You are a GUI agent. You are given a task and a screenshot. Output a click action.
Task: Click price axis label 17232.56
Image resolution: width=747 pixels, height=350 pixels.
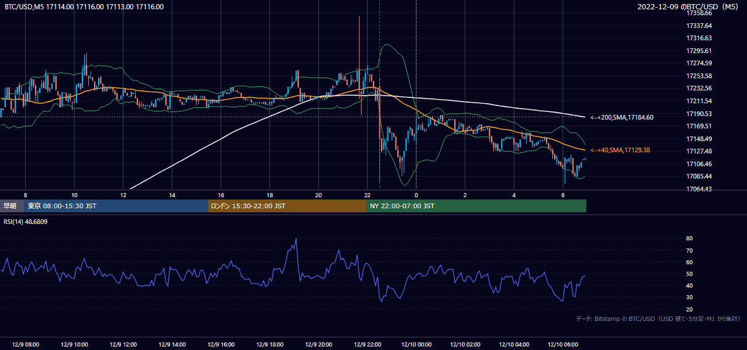click(699, 88)
